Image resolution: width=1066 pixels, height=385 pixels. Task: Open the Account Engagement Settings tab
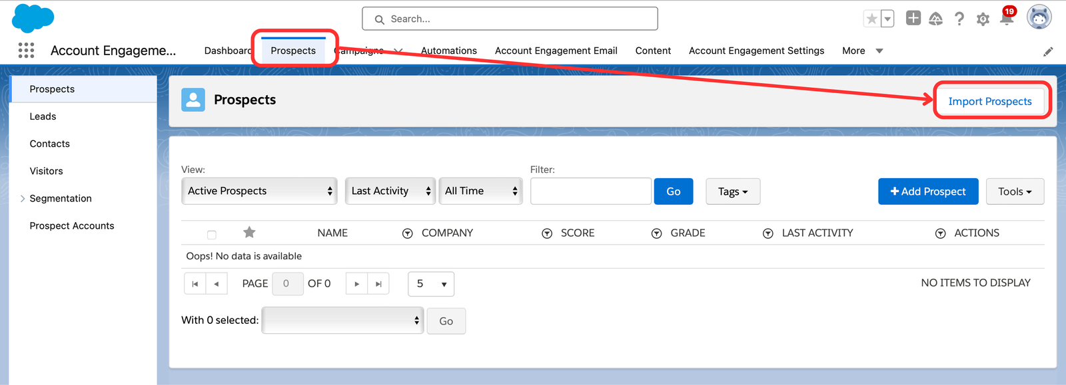click(x=756, y=51)
